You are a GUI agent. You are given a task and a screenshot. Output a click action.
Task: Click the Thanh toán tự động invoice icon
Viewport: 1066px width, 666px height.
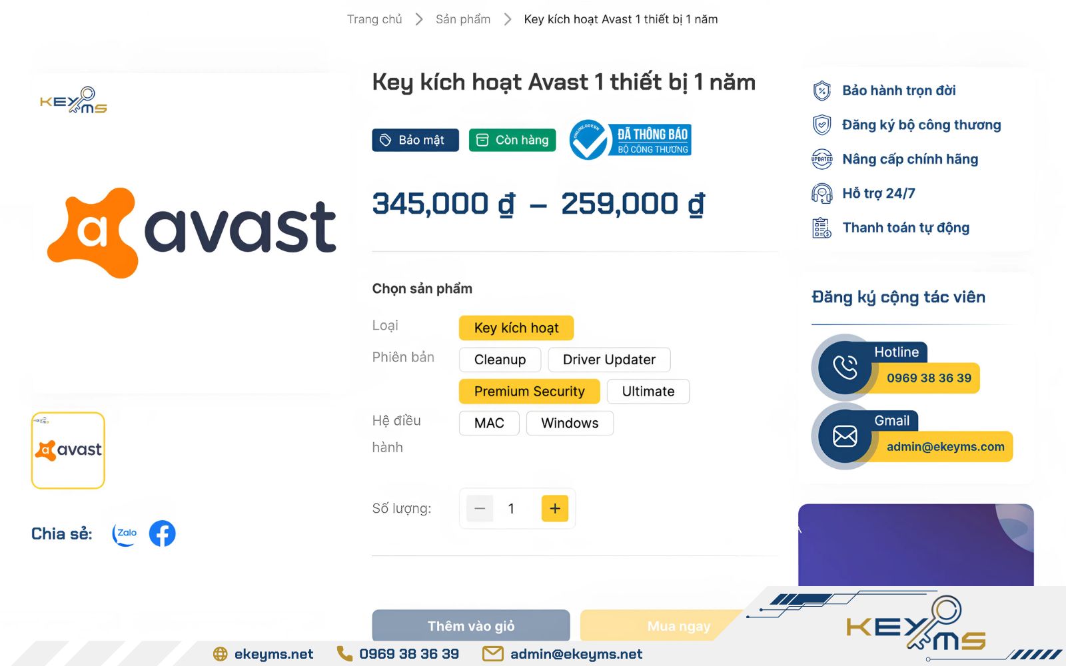coord(822,228)
